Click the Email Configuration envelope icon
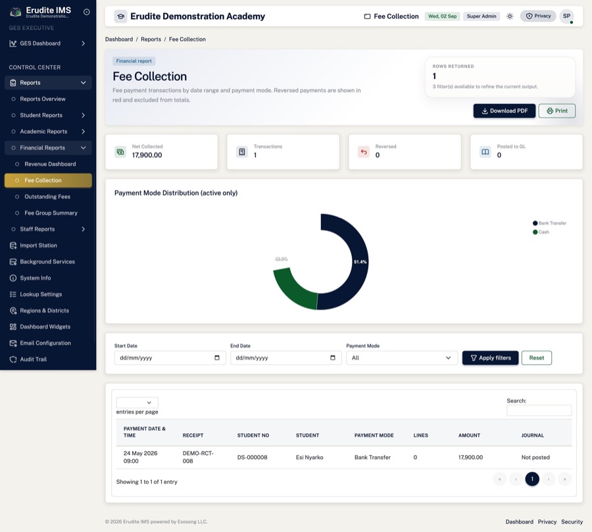The width and height of the screenshot is (592, 532). (x=13, y=343)
